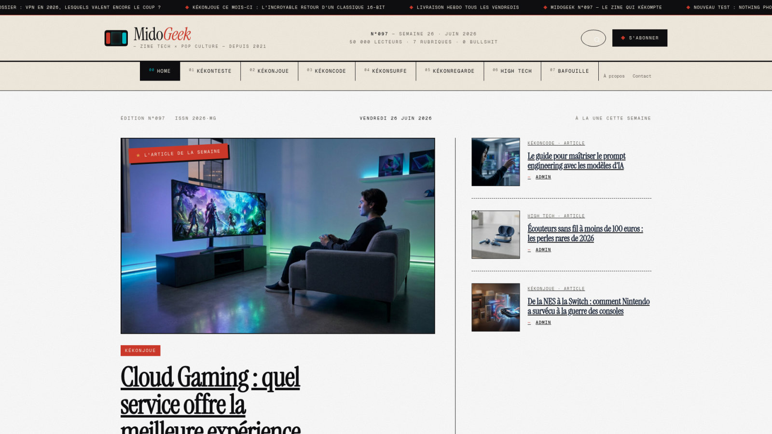Image resolution: width=772 pixels, height=434 pixels.
Task: Open the NES to Switch article link
Action: click(x=588, y=306)
